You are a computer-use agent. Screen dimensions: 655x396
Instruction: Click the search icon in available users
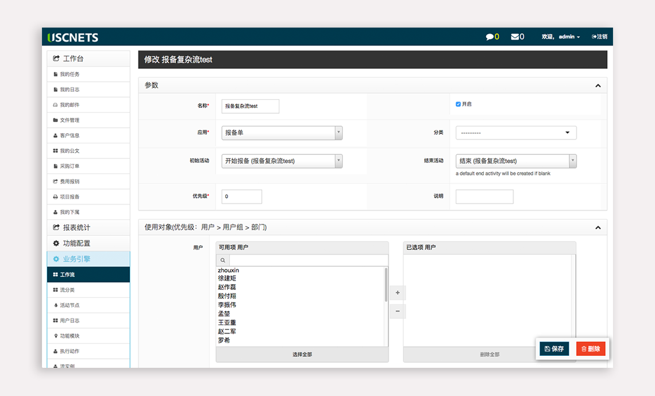pos(222,261)
